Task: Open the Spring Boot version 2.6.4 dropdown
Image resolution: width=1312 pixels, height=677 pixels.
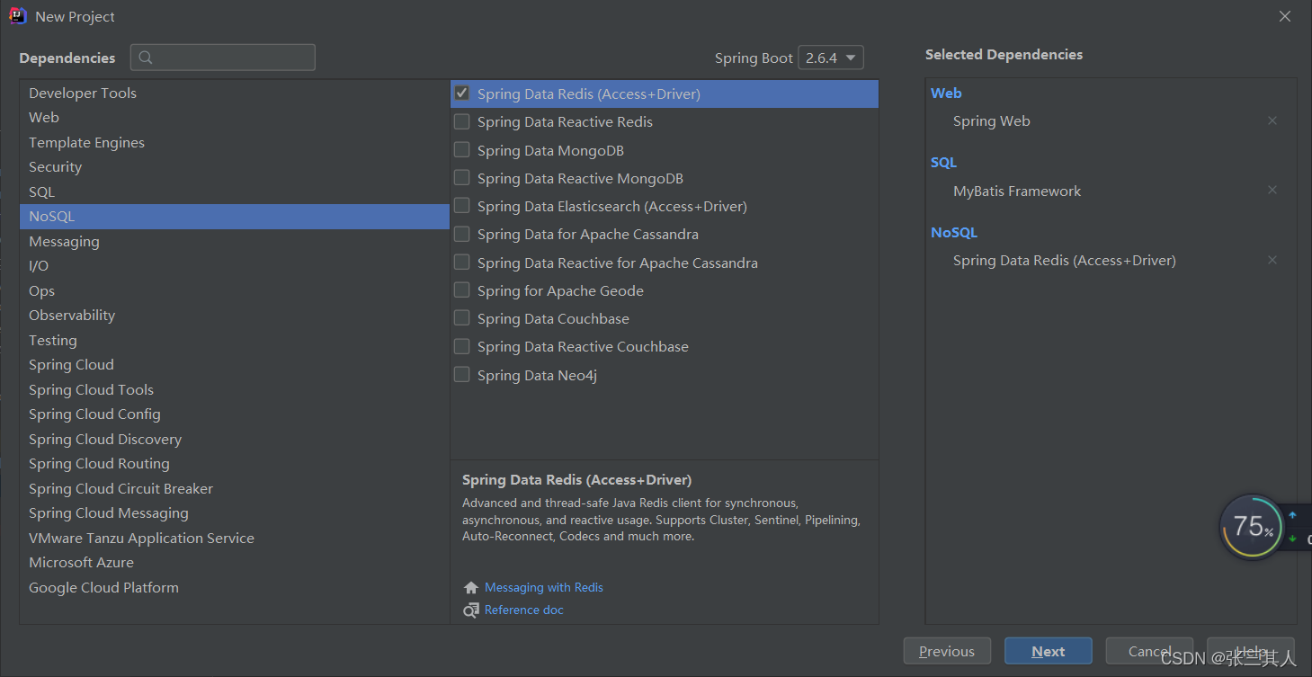Action: pos(830,58)
